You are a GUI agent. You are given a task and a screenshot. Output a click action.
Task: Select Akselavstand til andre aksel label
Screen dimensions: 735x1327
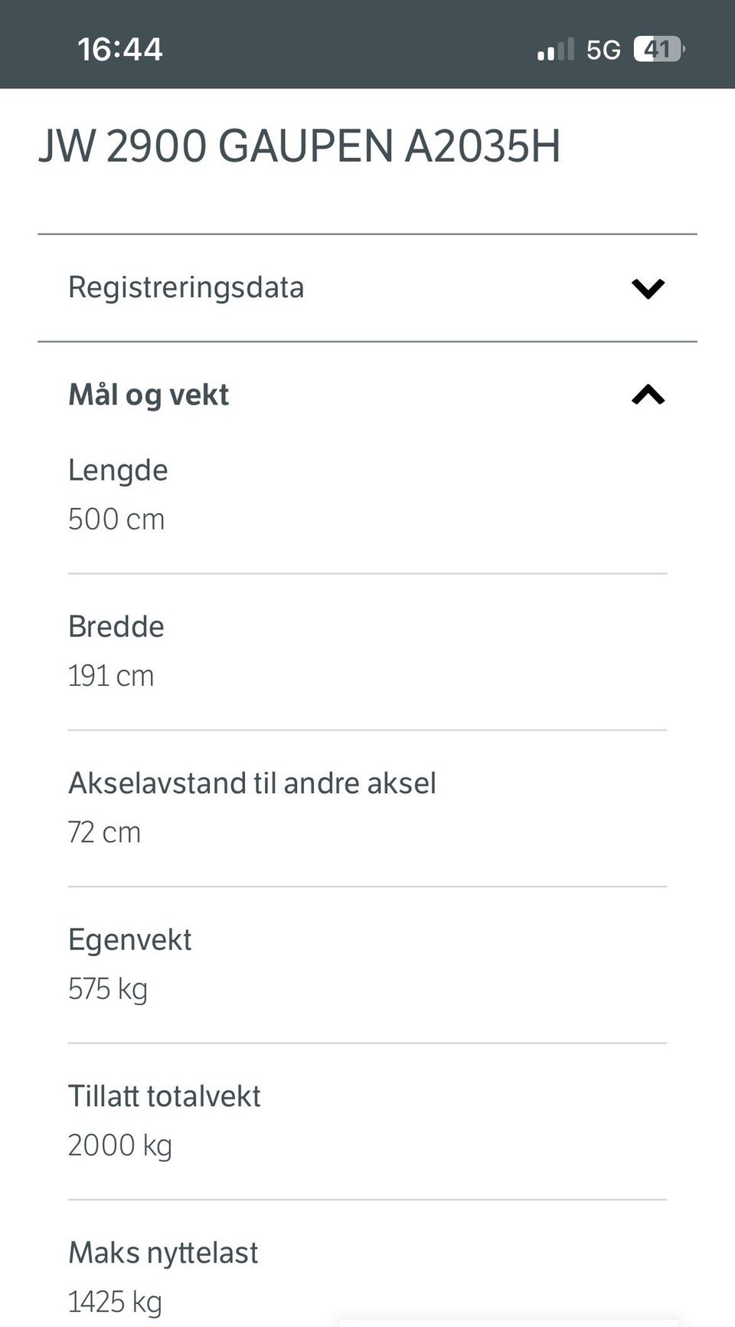[252, 783]
